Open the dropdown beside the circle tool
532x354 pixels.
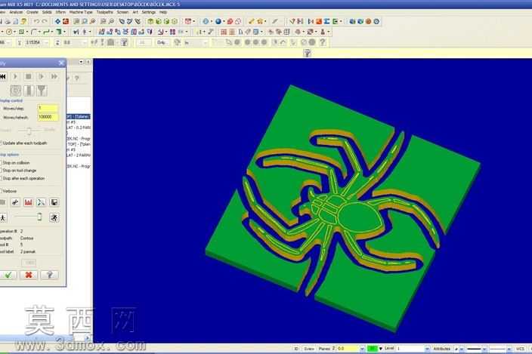(14, 32)
